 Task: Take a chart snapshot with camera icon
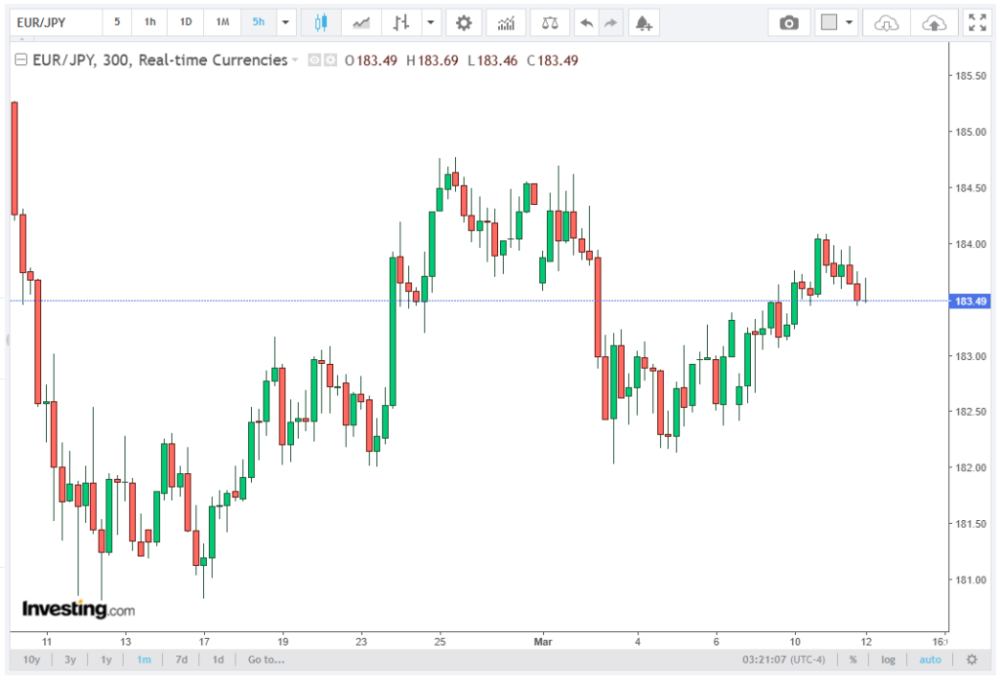click(x=789, y=21)
